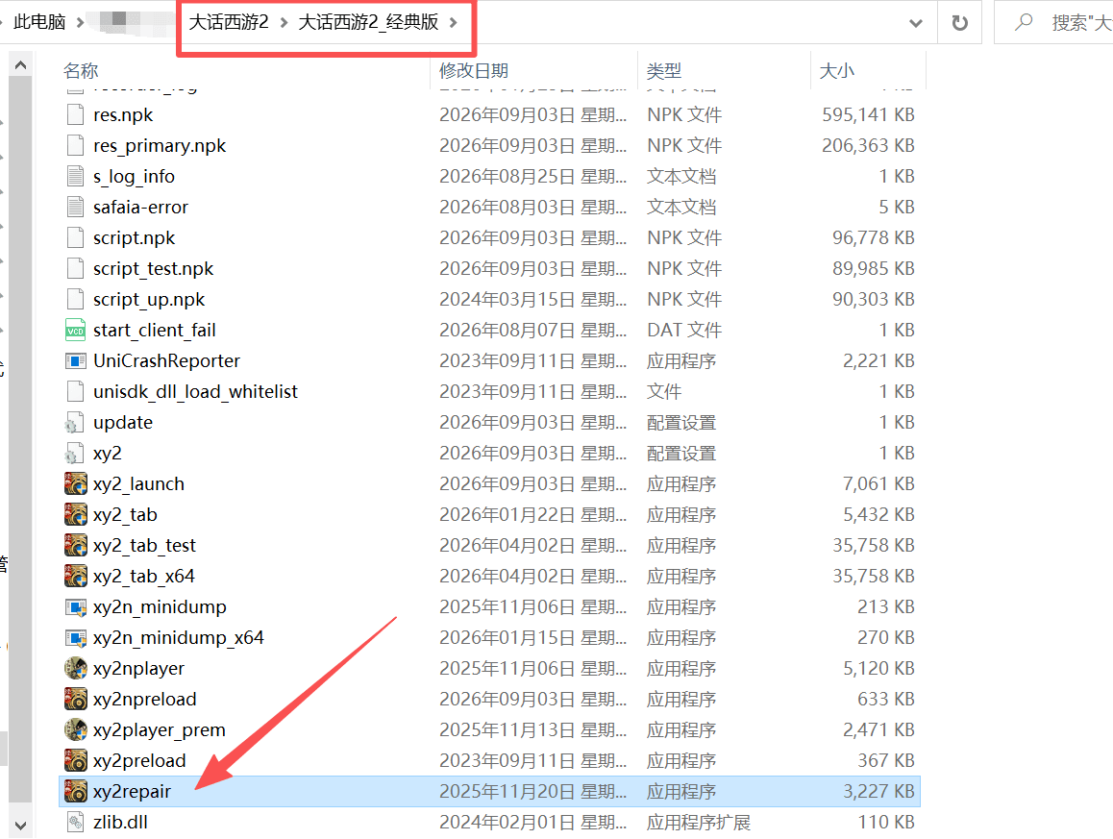Click the s_log_info text document icon
Image resolution: width=1113 pixels, height=839 pixels.
click(75, 176)
